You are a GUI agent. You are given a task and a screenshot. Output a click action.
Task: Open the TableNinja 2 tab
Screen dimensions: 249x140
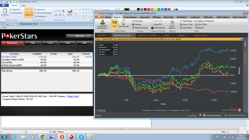pos(182,17)
